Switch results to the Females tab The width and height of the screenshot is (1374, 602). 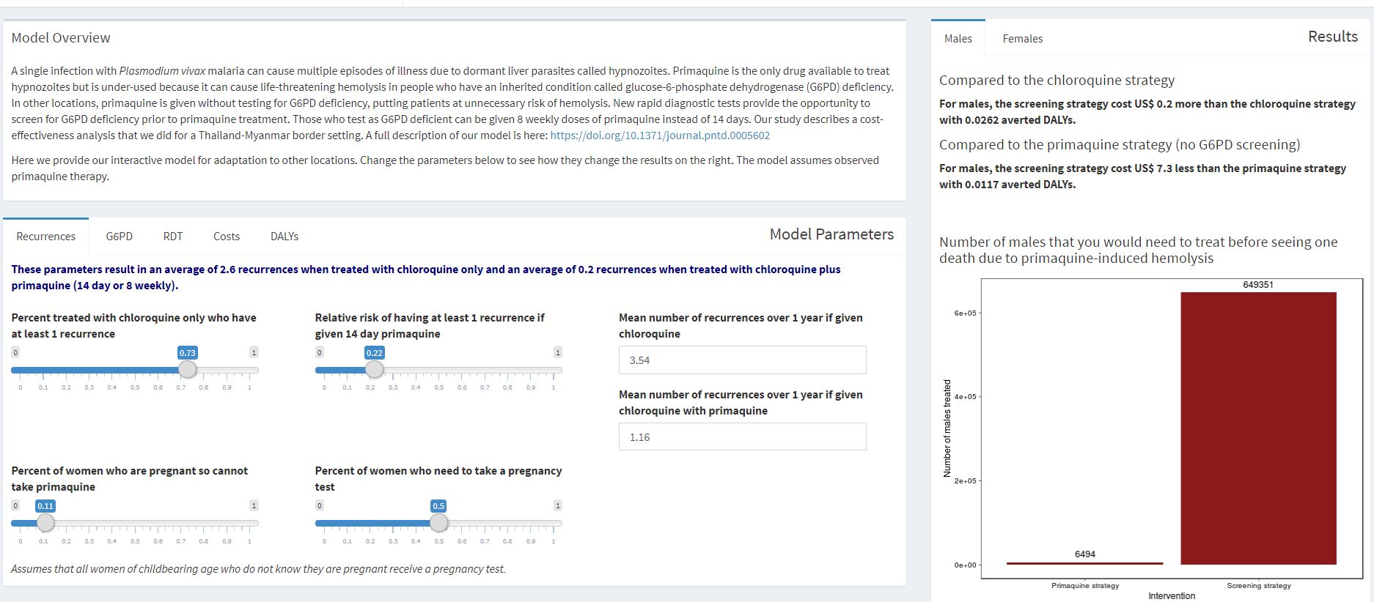[x=1022, y=39]
